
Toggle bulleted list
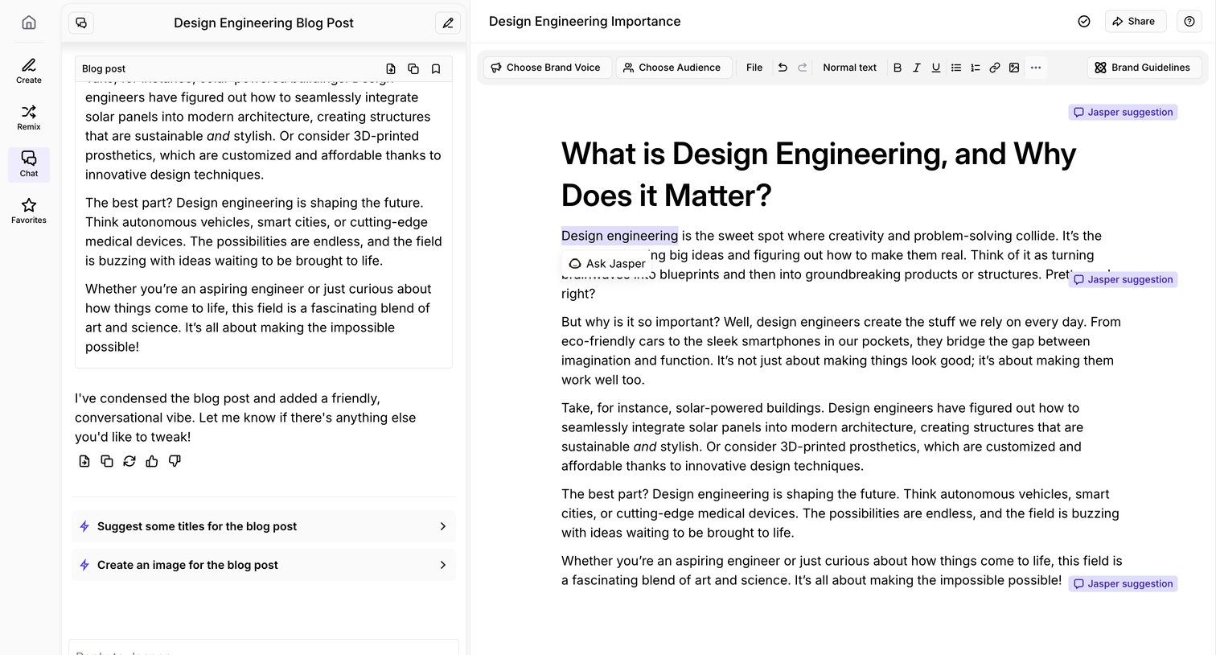pos(956,68)
